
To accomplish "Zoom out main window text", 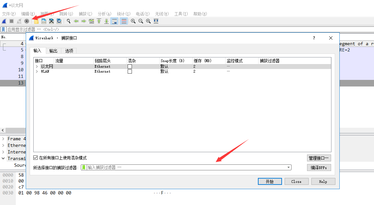I will (141, 21).
